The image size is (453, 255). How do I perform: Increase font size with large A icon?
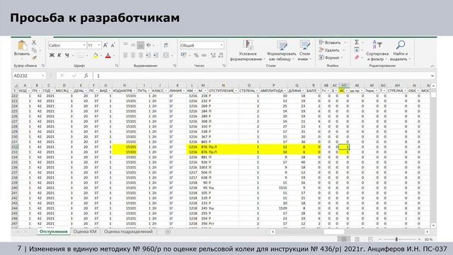coord(105,45)
